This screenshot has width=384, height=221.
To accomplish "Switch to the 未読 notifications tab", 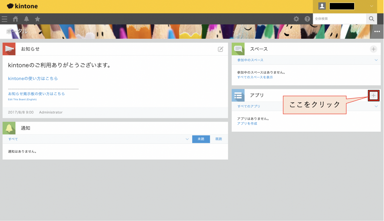I will [x=201, y=139].
